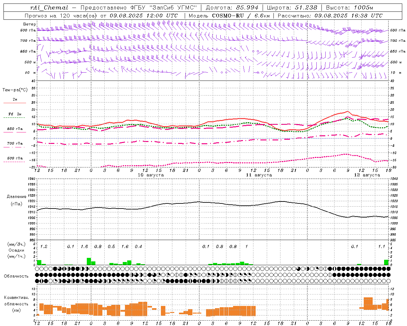Click the date label 12 августа
The width and height of the screenshot is (407, 326).
[367, 175]
